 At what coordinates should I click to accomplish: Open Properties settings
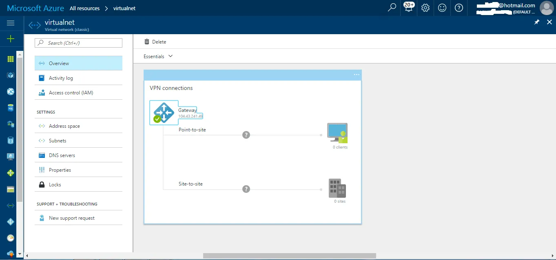[78, 170]
